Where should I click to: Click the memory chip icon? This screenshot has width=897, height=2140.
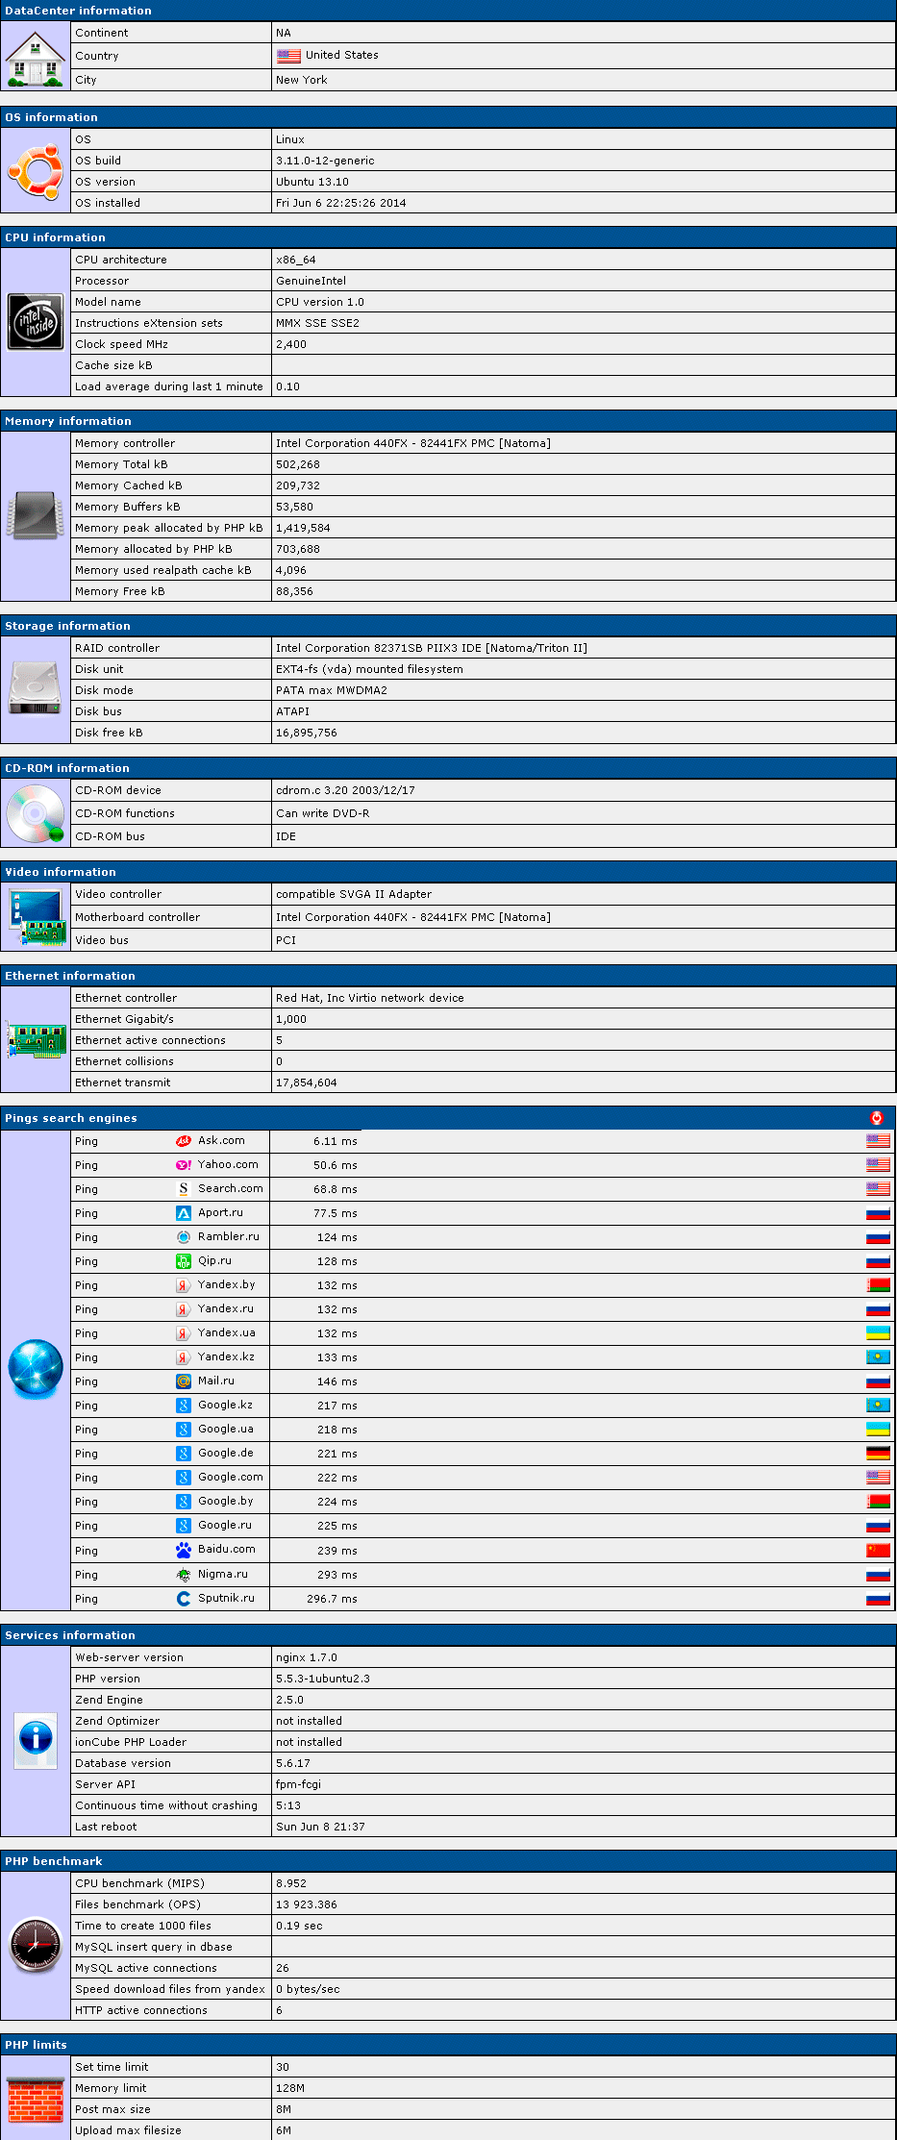point(36,516)
